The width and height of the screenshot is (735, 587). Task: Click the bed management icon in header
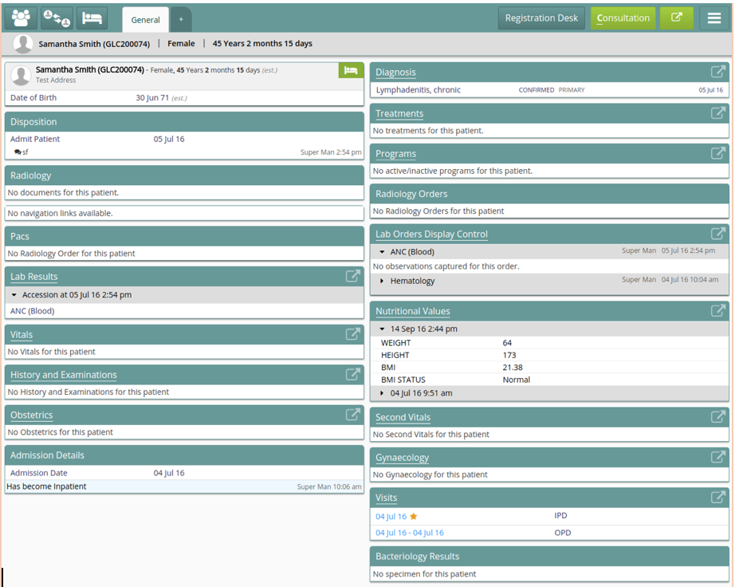[92, 18]
